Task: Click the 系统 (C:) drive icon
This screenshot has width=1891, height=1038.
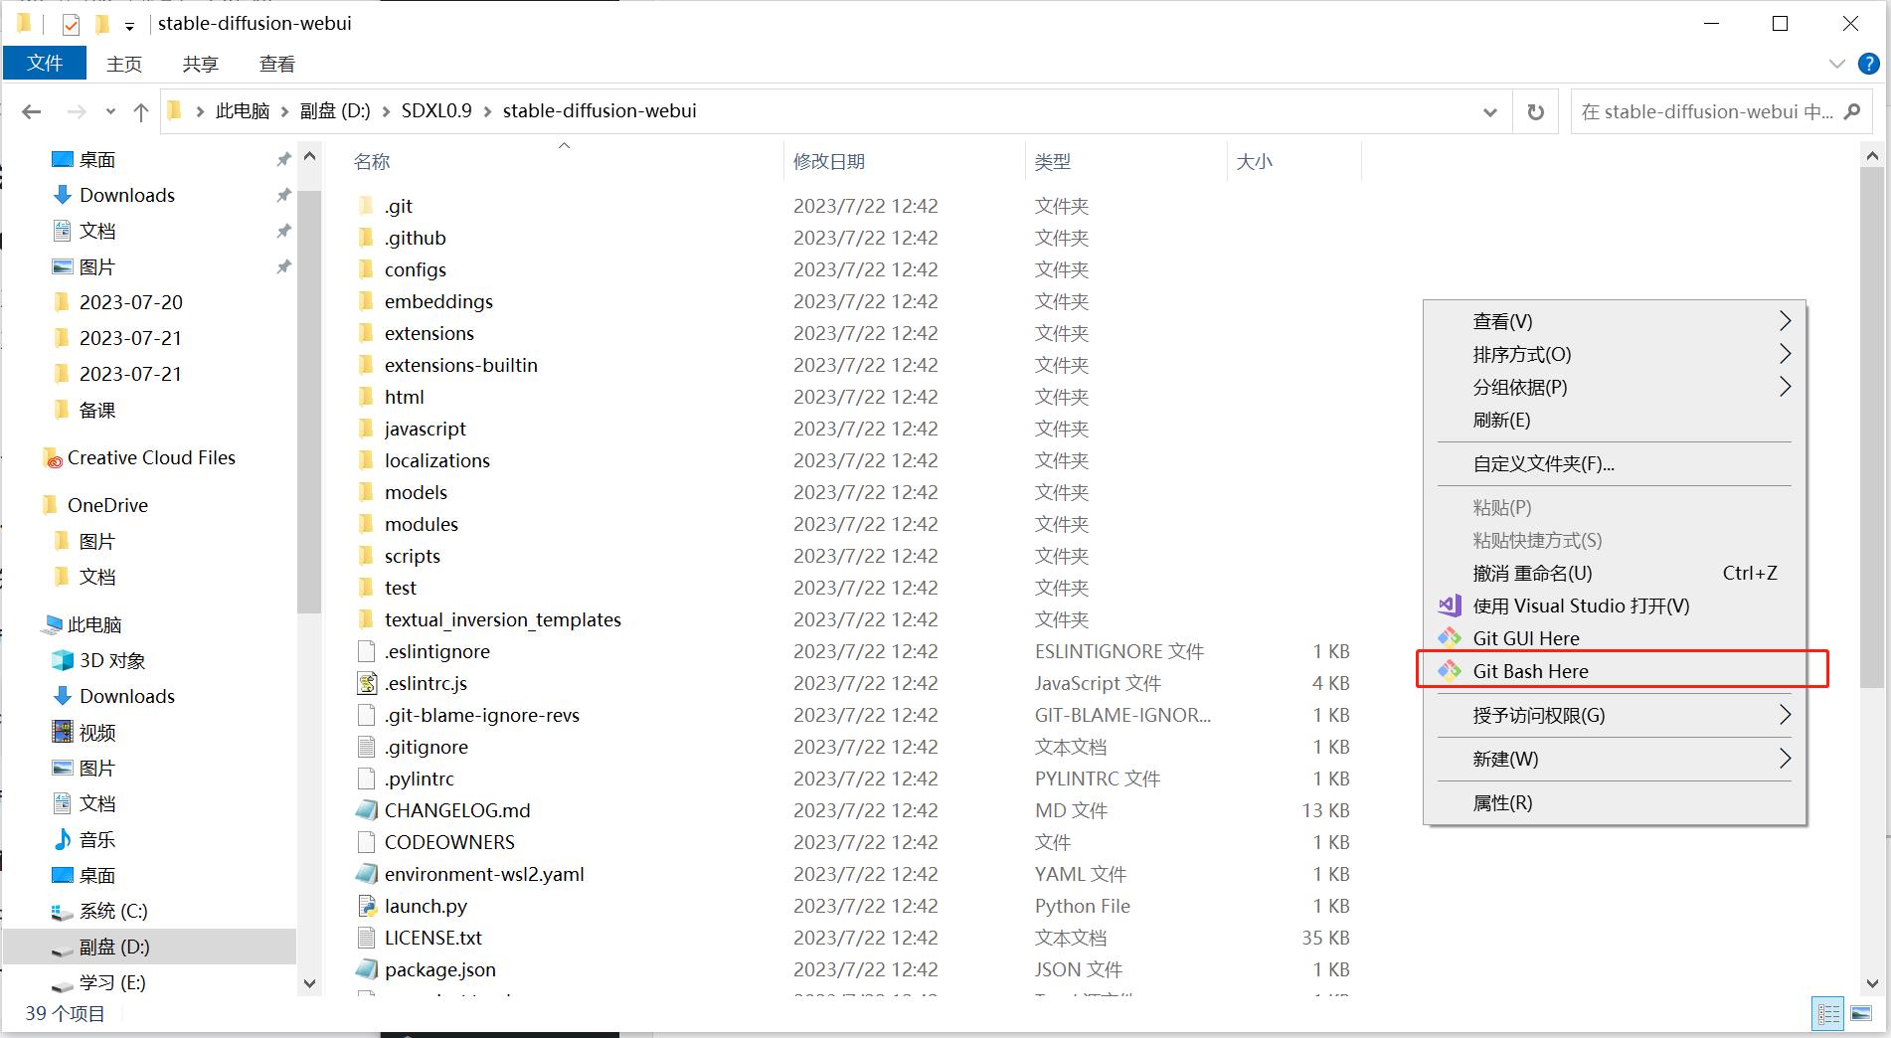Action: [63, 911]
